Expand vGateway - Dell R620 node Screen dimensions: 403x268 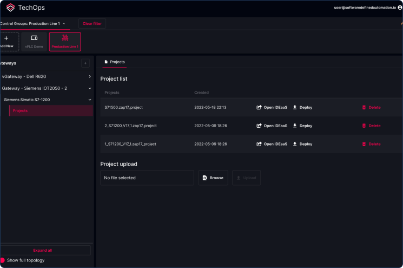[x=90, y=76]
